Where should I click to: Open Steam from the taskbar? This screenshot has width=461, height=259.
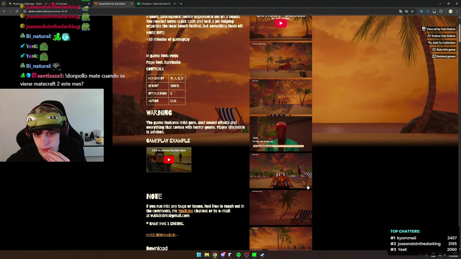262,255
